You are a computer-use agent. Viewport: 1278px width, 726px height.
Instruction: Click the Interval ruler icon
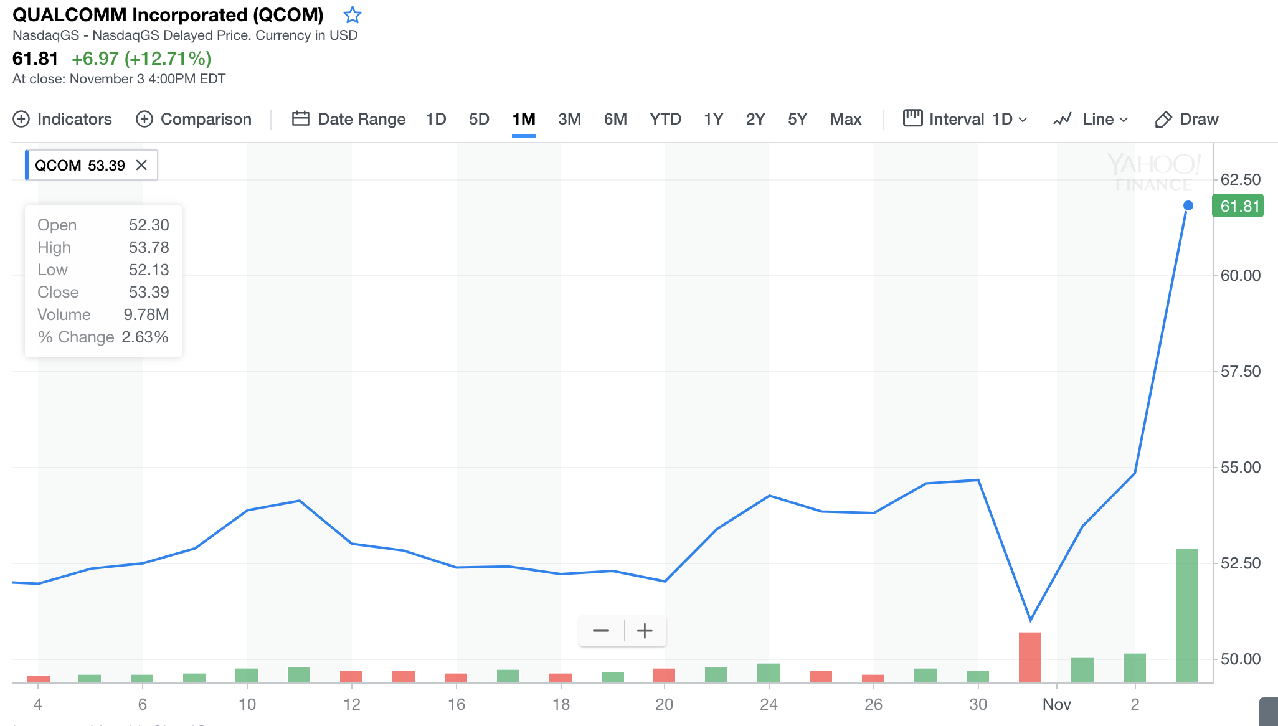tap(912, 118)
